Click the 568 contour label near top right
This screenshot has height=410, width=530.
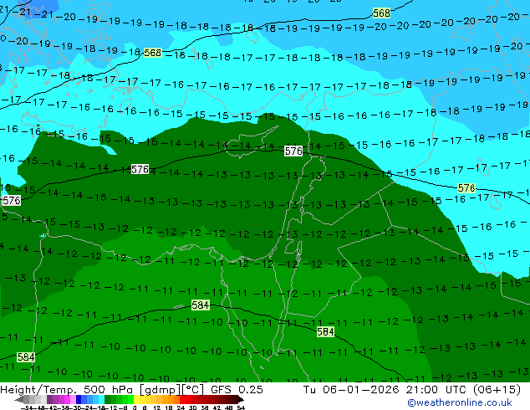pyautogui.click(x=381, y=13)
